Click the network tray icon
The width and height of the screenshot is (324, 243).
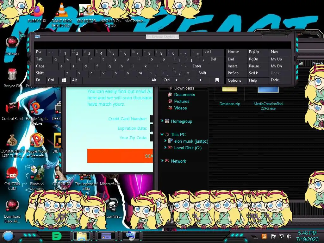[x=281, y=236]
